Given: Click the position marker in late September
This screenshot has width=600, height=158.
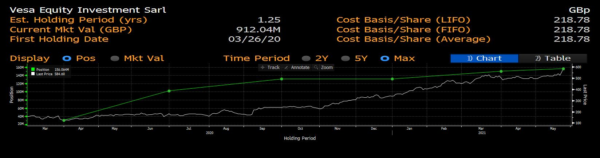Looking at the screenshot, I should pos(281,79).
